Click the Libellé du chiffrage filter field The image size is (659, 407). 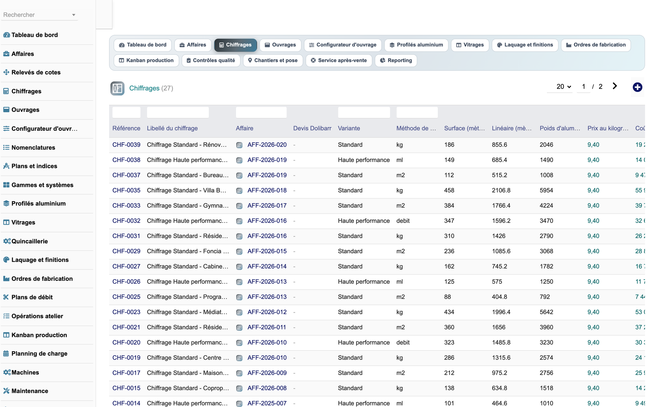(178, 112)
